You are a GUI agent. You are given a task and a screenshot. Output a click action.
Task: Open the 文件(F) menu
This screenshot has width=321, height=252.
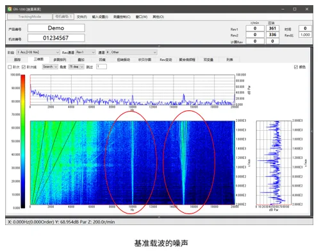[x=82, y=17]
